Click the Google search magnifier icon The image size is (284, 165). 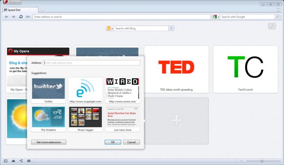coord(278,17)
